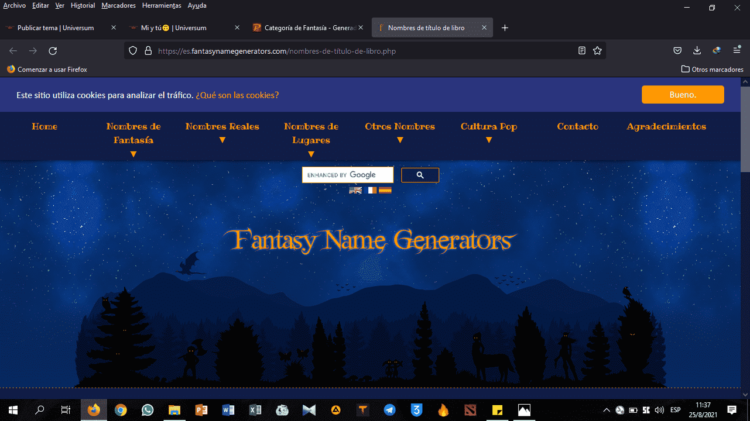The width and height of the screenshot is (750, 421).
Task: Open the Pocket save icon
Action: [677, 51]
